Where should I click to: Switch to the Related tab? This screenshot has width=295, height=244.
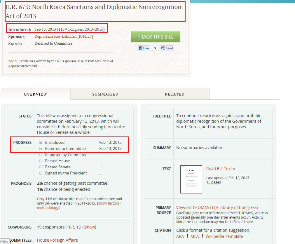click(175, 94)
